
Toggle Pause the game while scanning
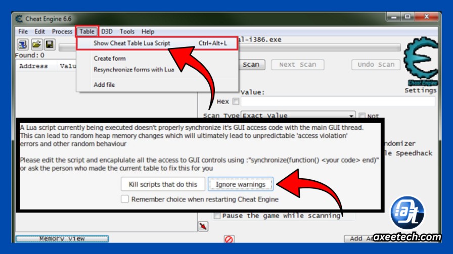coord(217,216)
